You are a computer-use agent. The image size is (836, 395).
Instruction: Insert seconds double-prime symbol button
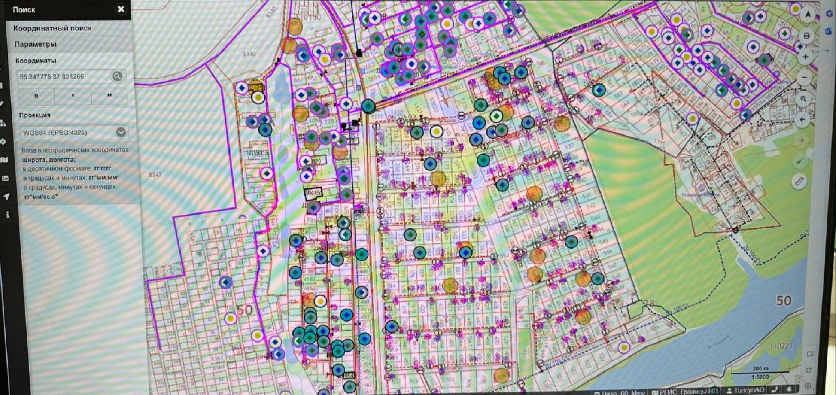pyautogui.click(x=109, y=96)
